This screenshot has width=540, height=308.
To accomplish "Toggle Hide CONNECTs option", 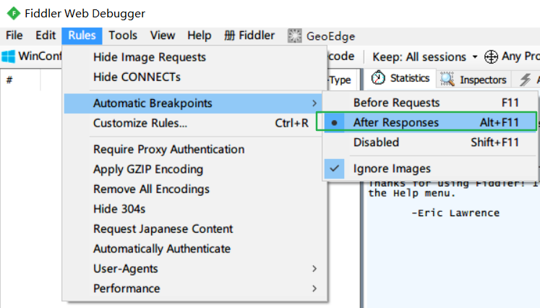I will tap(194, 77).
